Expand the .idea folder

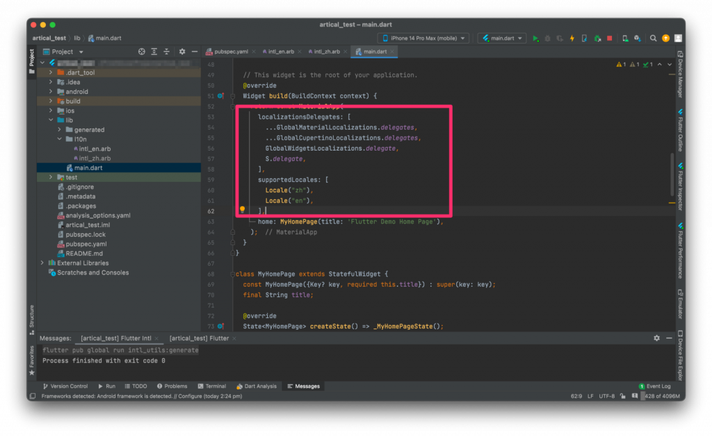(x=51, y=82)
